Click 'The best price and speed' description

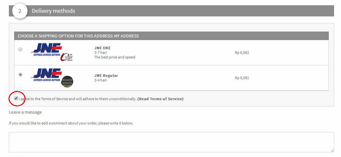click(x=115, y=57)
